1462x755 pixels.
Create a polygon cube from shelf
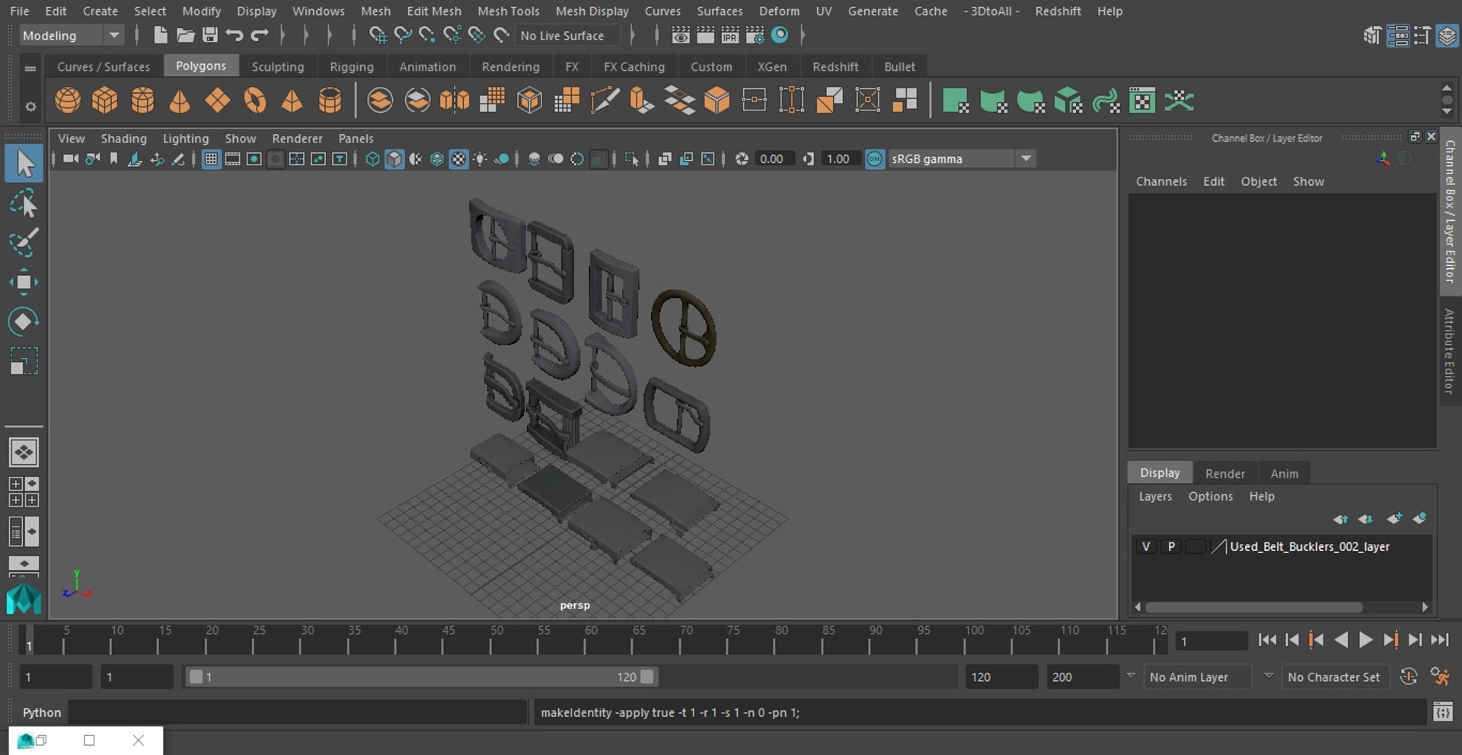pos(105,101)
